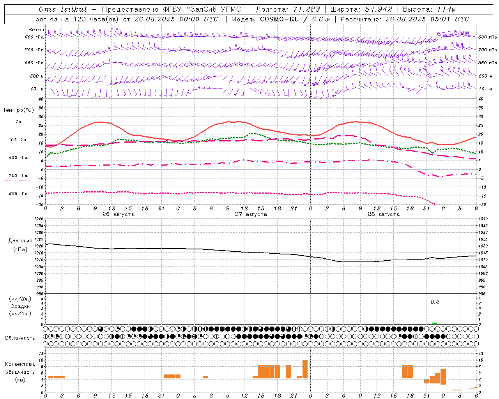Click the station name Oms_Isilkul in the header

63,9
